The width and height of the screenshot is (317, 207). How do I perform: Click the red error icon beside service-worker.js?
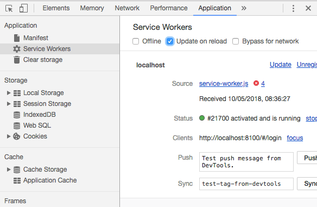256,83
